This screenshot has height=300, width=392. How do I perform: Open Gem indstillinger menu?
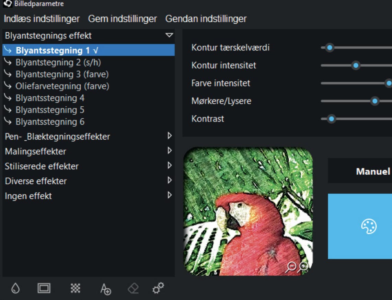click(123, 19)
